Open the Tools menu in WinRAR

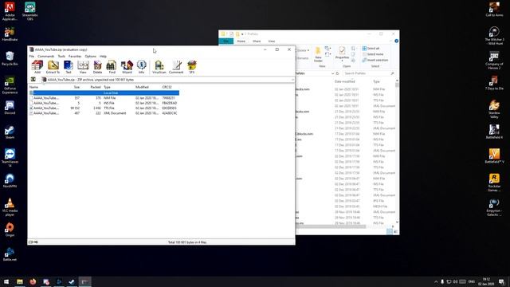[61, 57]
